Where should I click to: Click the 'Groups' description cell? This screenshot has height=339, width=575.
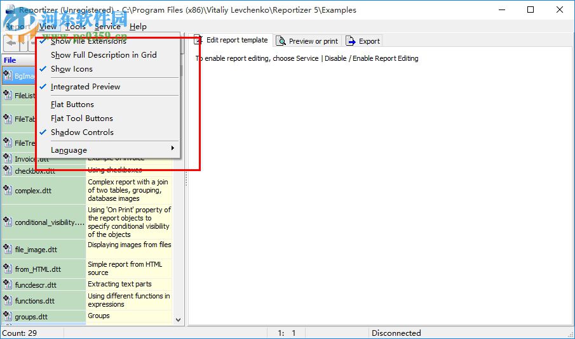(x=129, y=316)
